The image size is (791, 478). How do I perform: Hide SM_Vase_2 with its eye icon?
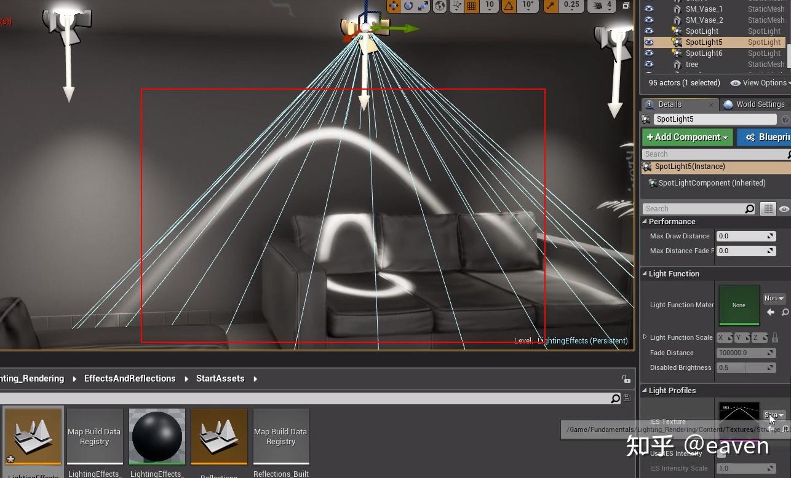click(649, 20)
